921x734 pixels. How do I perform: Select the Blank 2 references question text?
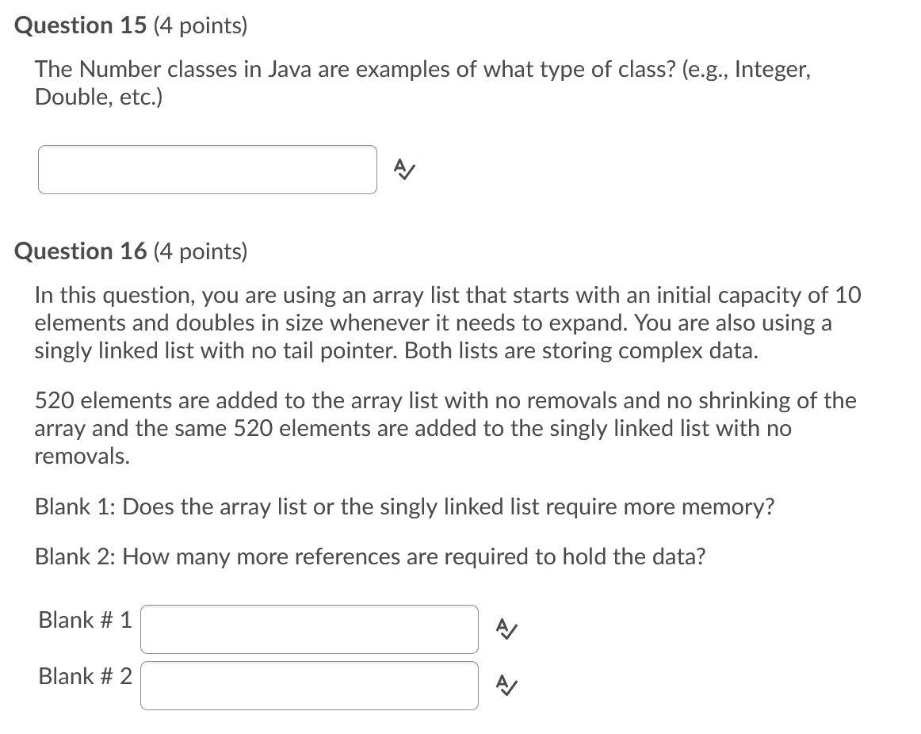tap(370, 556)
